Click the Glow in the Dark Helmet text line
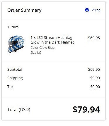This screenshot has width=109, height=126. [52, 42]
